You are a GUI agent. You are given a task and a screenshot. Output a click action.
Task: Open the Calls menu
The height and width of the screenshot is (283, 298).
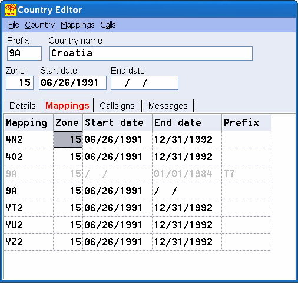(108, 25)
